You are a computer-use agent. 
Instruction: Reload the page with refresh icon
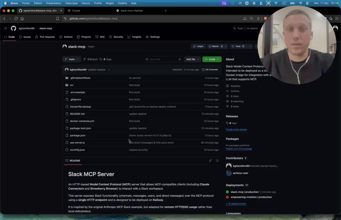pyautogui.click(x=16, y=18)
